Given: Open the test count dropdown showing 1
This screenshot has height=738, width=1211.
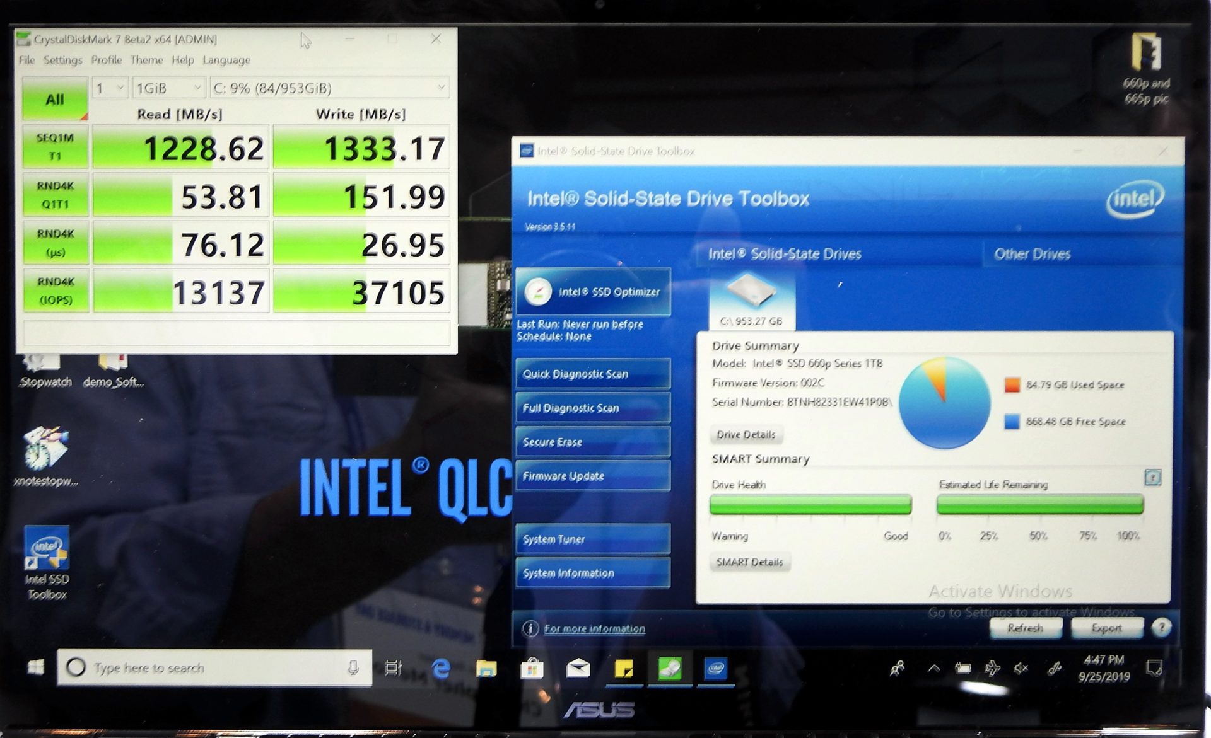Looking at the screenshot, I should (108, 88).
